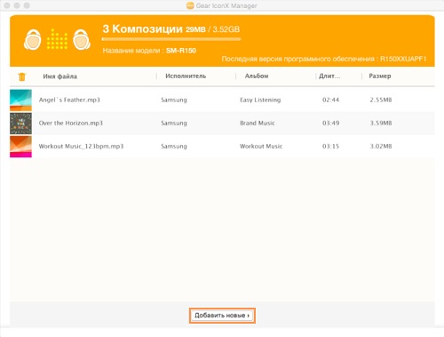Image resolution: width=444 pixels, height=337 pixels.
Task: Select the Angel's Feather.mp3 row
Action: [x=222, y=100]
